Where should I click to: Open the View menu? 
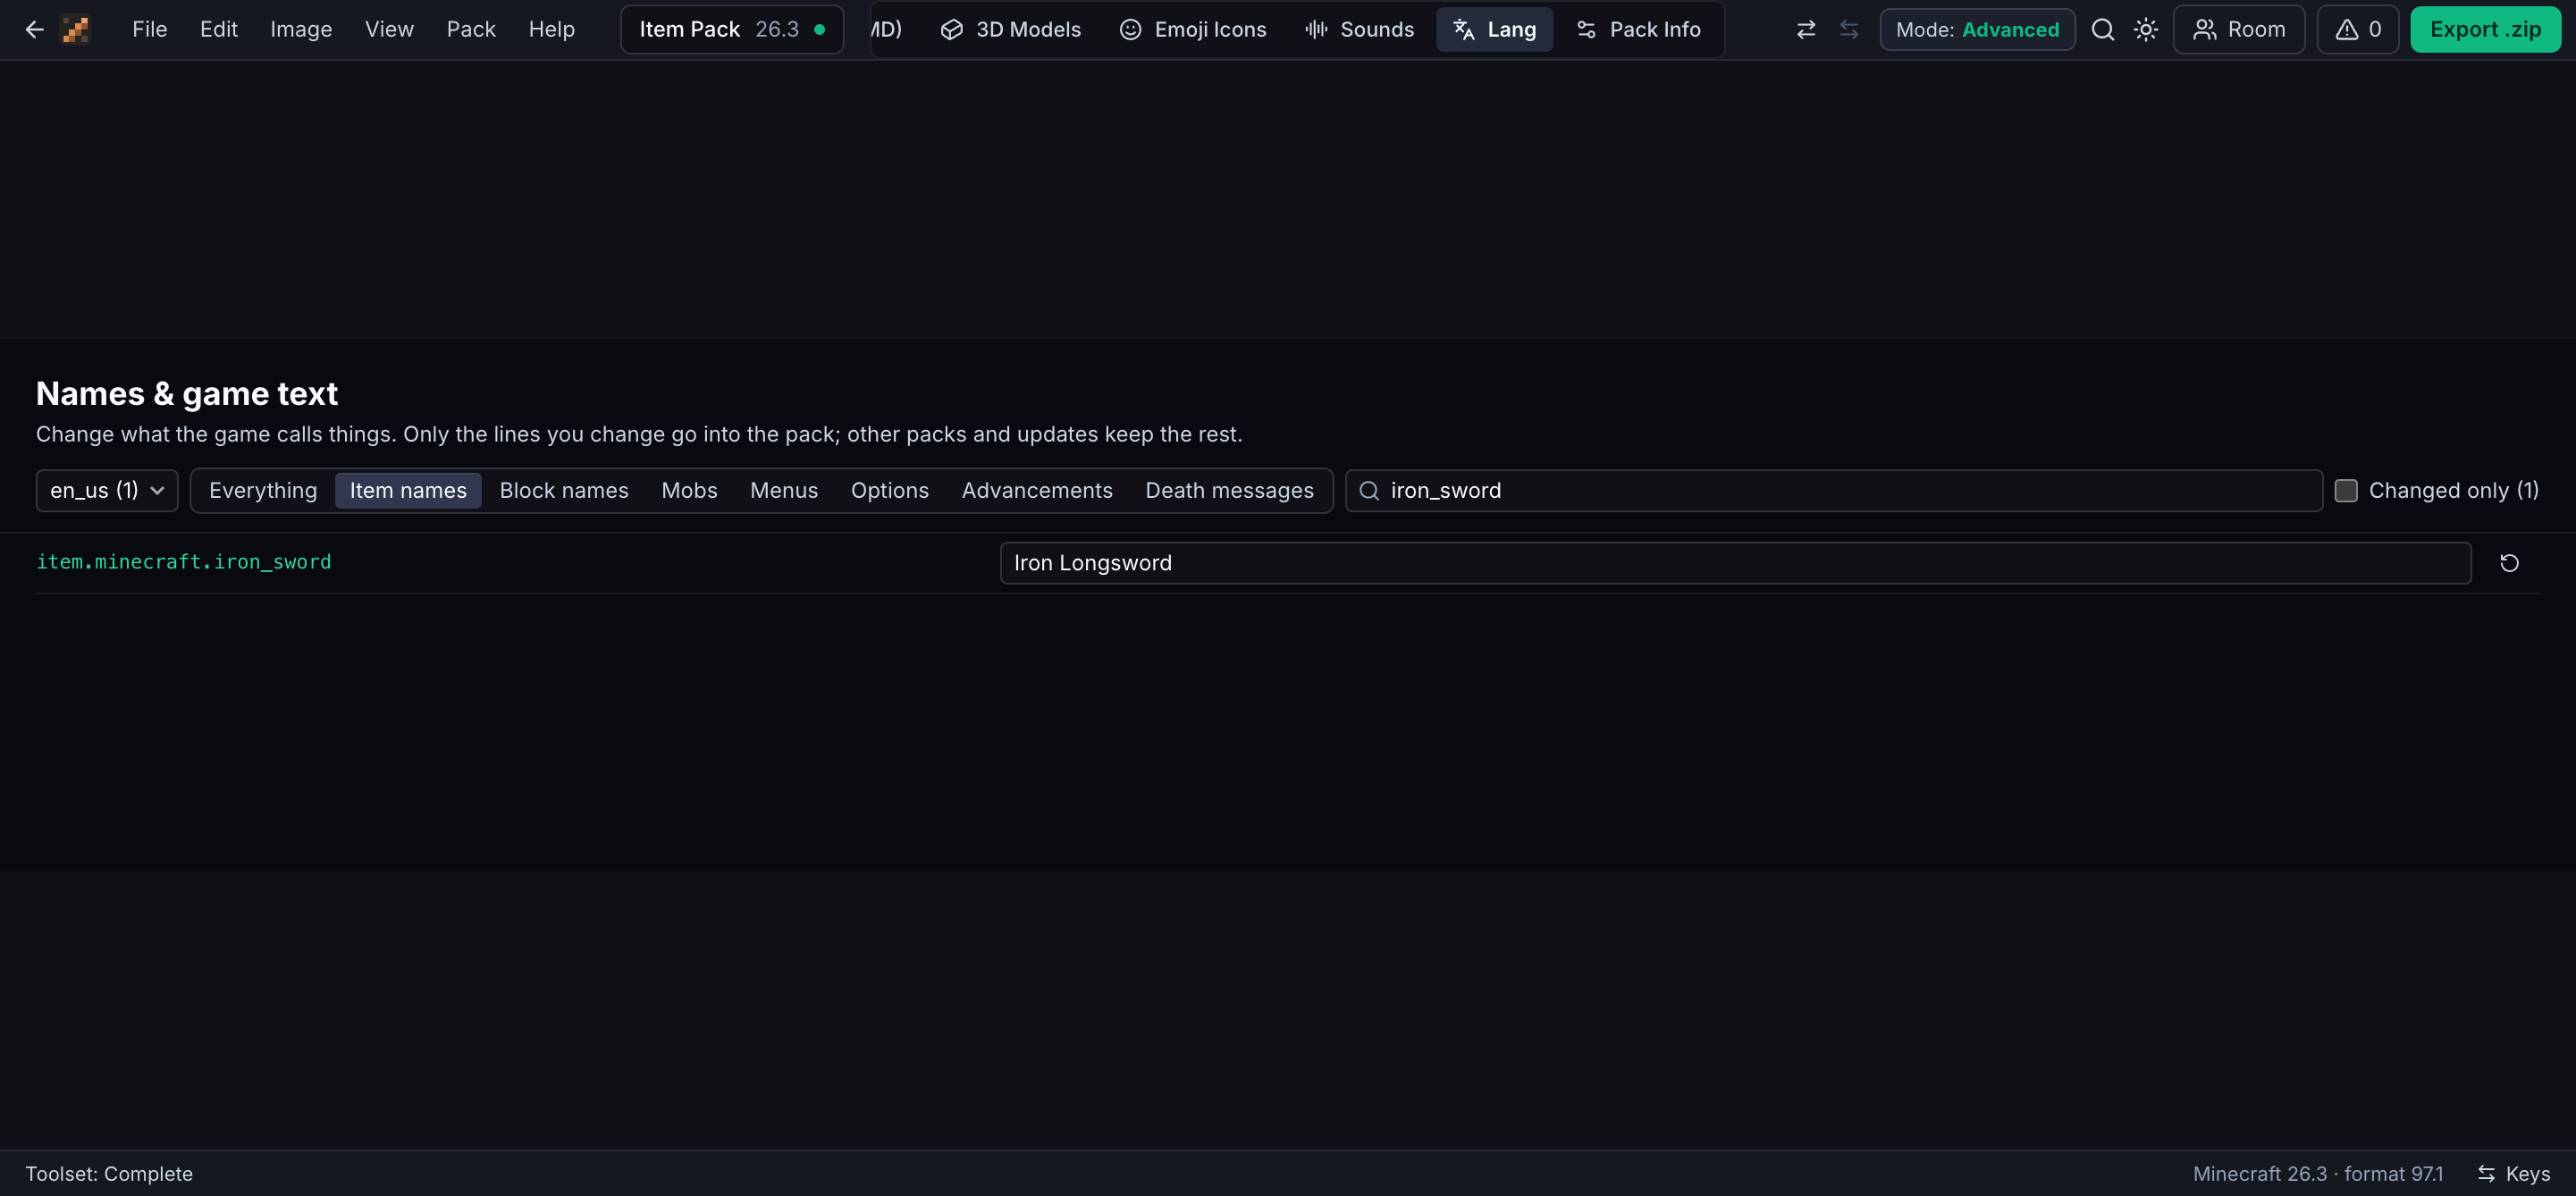click(x=389, y=30)
